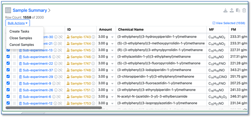This screenshot has height=118, width=252.
Task: Click the unlink icon beside Sub-experiment-13
Action: [x=60, y=50]
